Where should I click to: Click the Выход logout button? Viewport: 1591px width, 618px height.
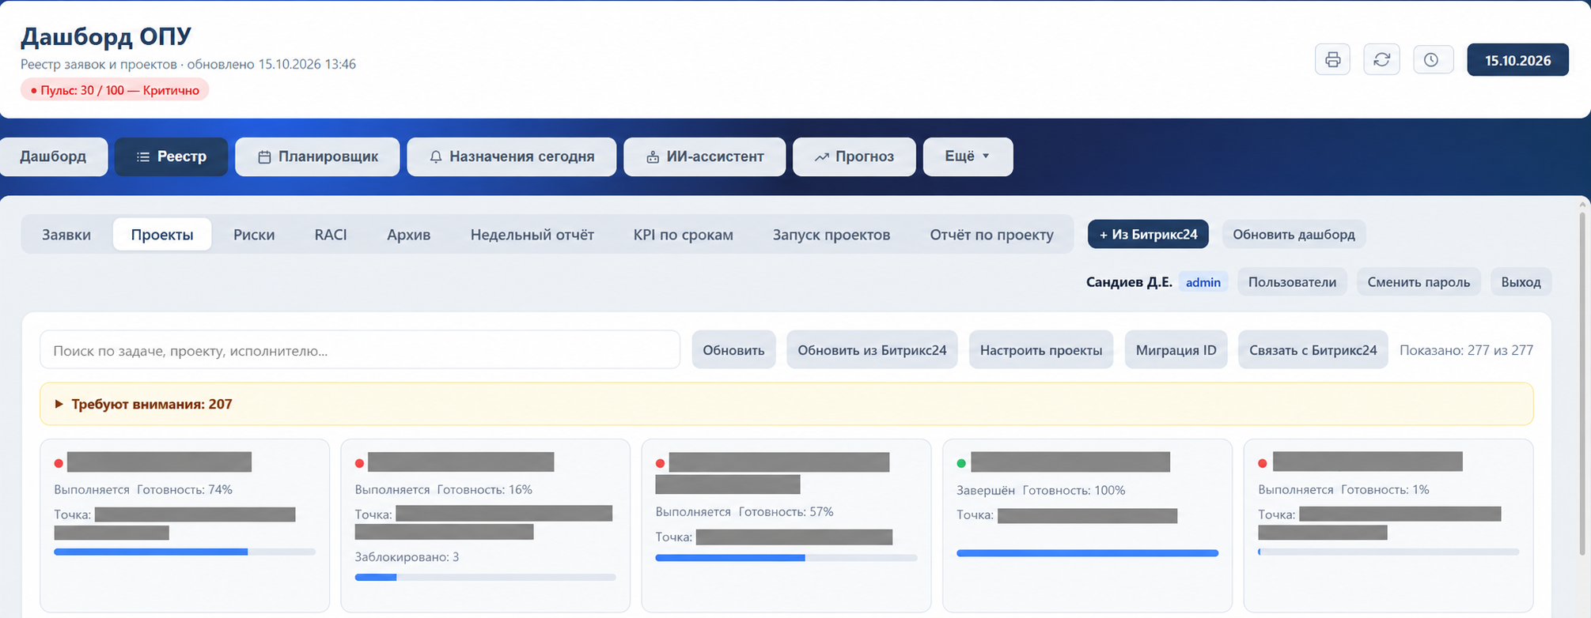(1521, 282)
